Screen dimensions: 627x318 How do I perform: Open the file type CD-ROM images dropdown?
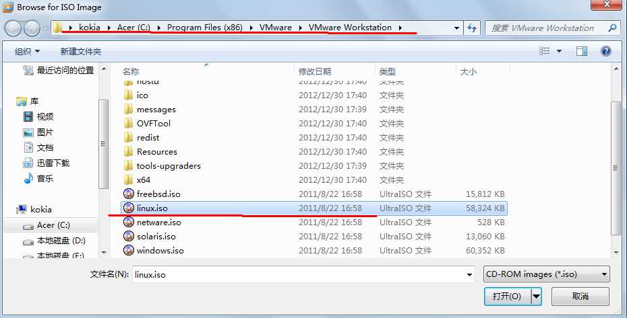tap(547, 274)
